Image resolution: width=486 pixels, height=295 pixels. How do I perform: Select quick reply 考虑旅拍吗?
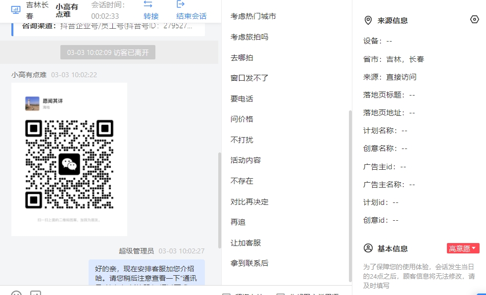point(249,37)
